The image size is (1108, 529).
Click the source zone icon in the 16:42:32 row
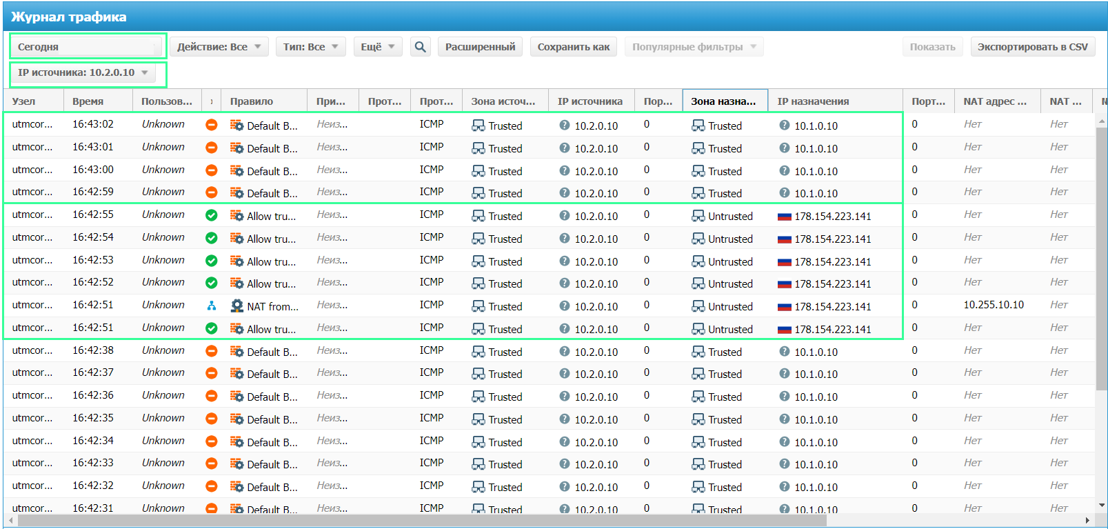(479, 486)
